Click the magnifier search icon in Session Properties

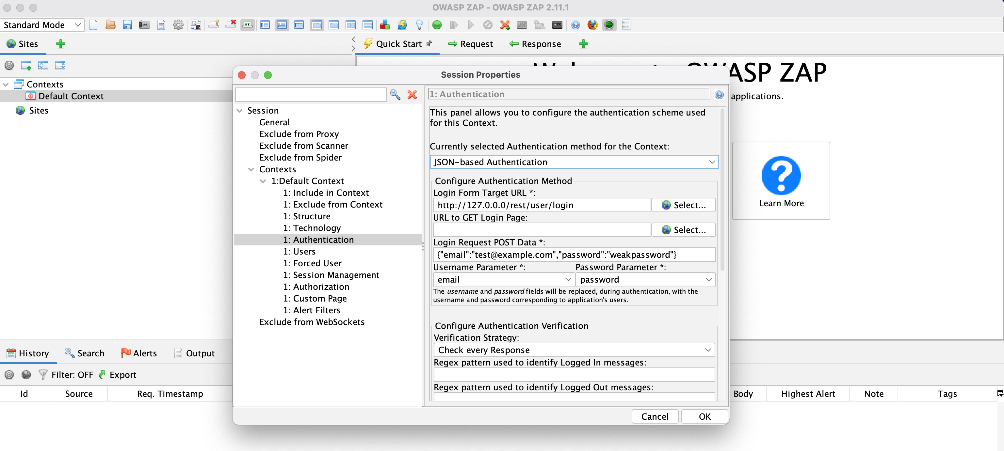[x=395, y=95]
